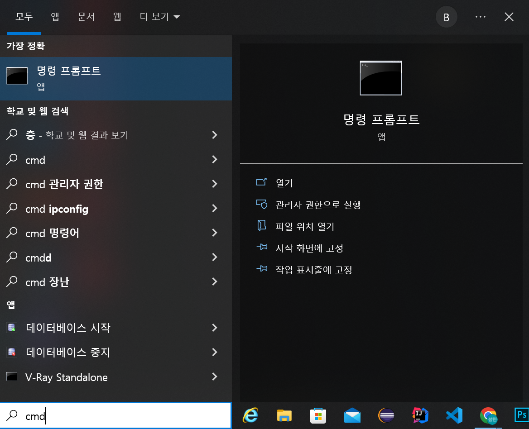The width and height of the screenshot is (529, 429).
Task: Click the pin icon for 시작 화면에 고정
Action: click(262, 248)
